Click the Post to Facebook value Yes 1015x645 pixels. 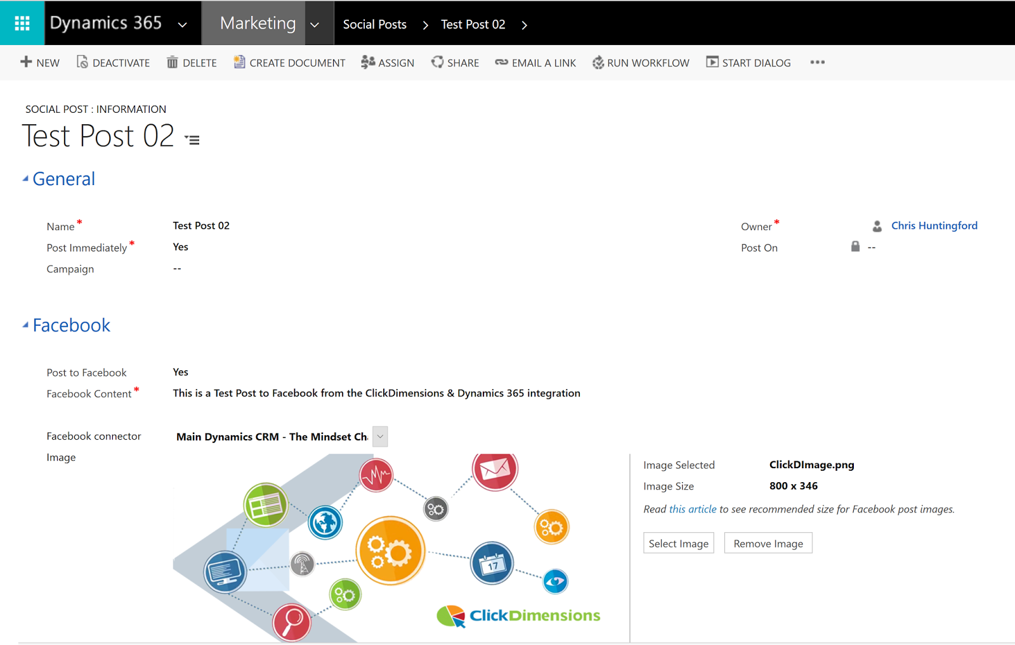pos(181,372)
